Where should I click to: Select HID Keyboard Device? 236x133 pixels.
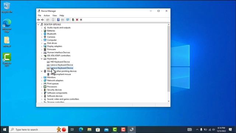(x=60, y=62)
